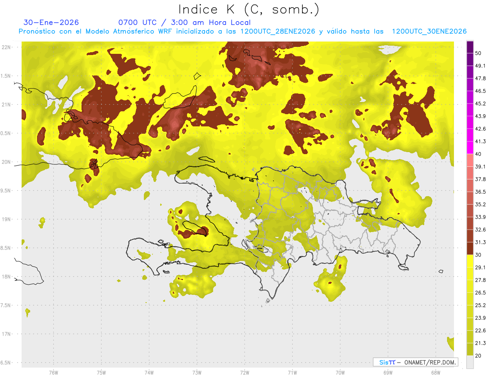The width and height of the screenshot is (489, 378).
Task: Click the '26.5' colorbar value
Action: click(x=480, y=293)
